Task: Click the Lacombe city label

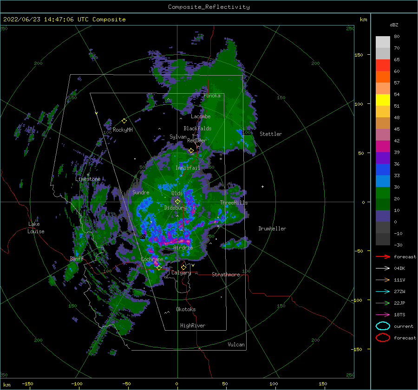Action: 201,116
